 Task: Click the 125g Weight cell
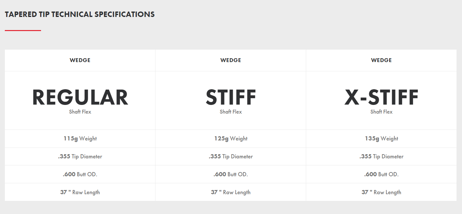tap(231, 139)
